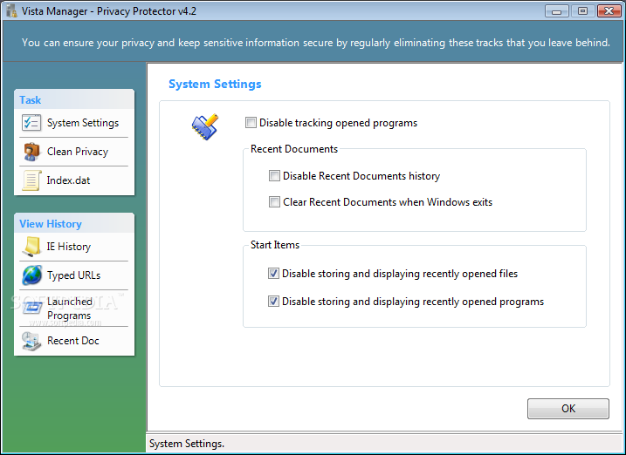Click the Index.dat scroll icon
This screenshot has height=455, width=626.
[x=31, y=180]
